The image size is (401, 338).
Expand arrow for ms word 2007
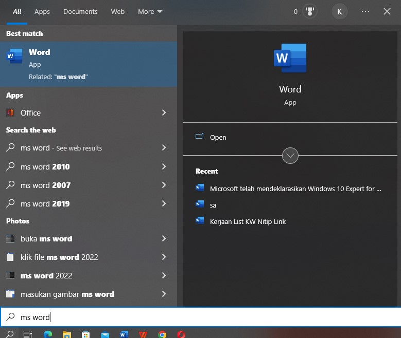164,185
